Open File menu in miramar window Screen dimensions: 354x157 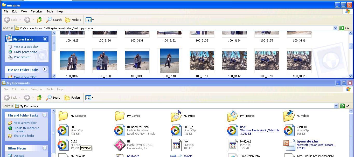click(6, 11)
